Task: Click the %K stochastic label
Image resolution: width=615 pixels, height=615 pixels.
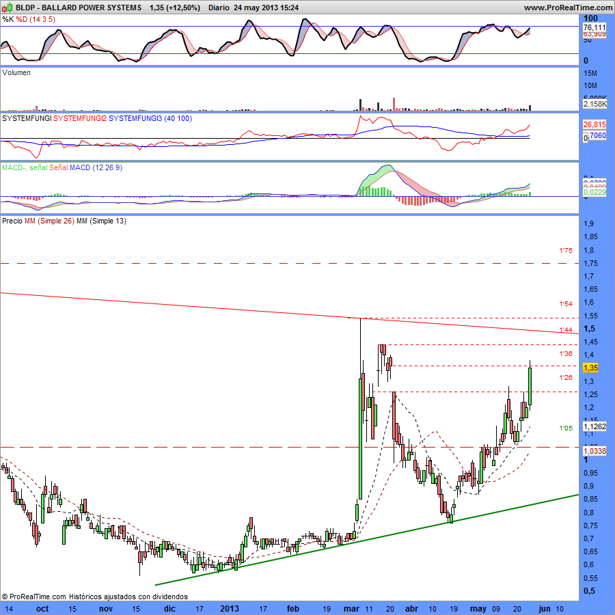Action: (x=8, y=19)
